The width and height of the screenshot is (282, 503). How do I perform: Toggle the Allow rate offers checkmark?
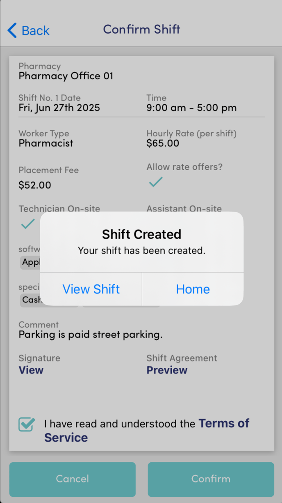pyautogui.click(x=156, y=182)
